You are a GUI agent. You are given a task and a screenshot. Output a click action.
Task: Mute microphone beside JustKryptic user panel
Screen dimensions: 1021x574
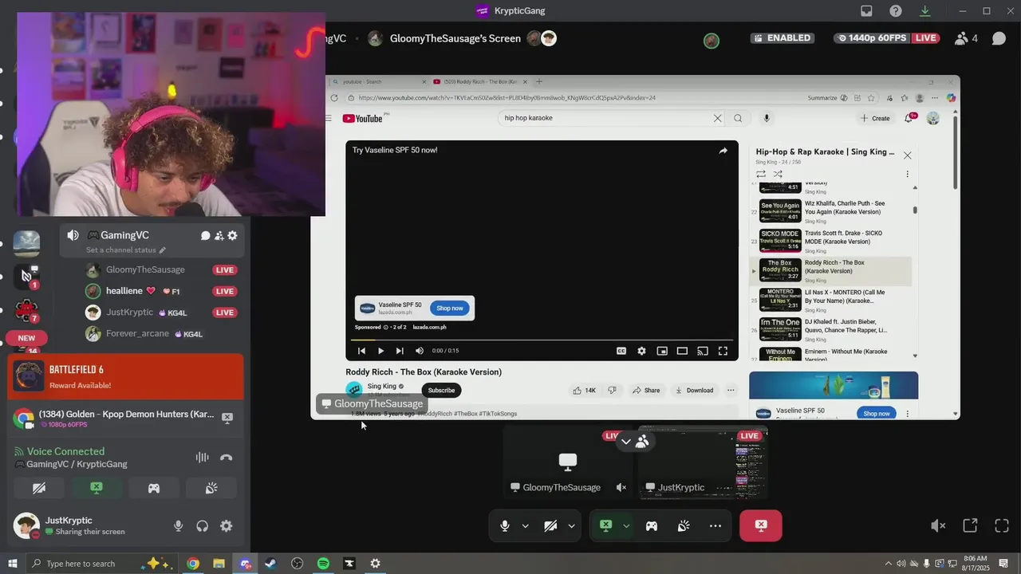coord(179,526)
